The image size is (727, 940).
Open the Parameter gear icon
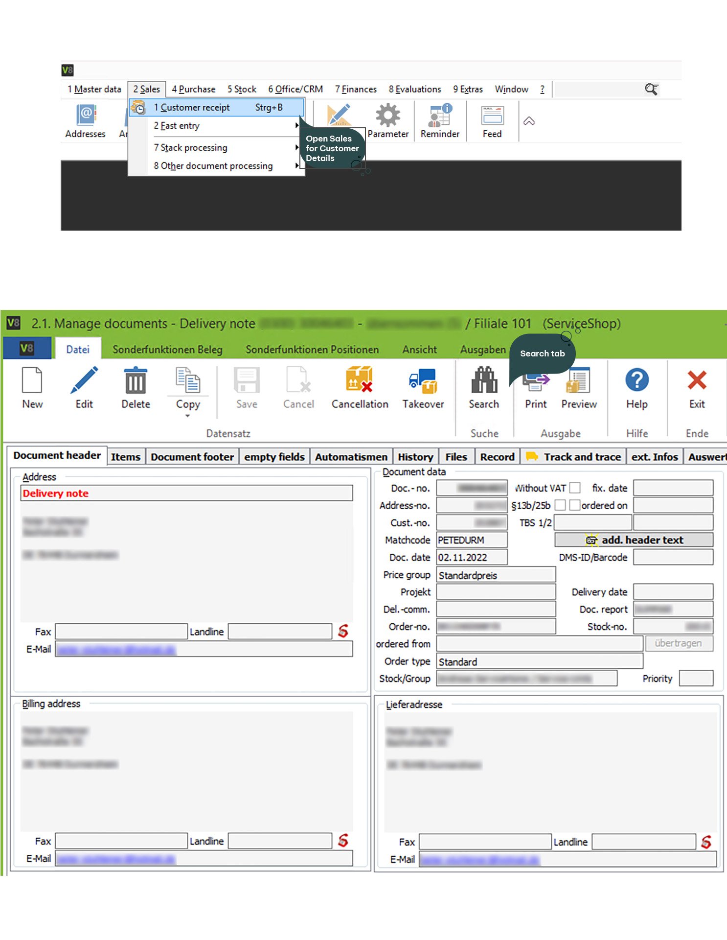point(388,116)
